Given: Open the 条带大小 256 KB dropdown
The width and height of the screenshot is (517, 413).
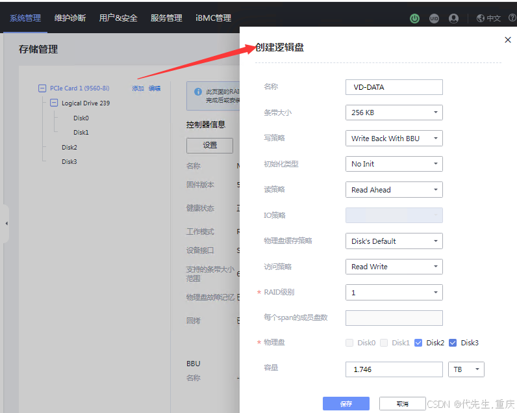Looking at the screenshot, I should [x=394, y=113].
